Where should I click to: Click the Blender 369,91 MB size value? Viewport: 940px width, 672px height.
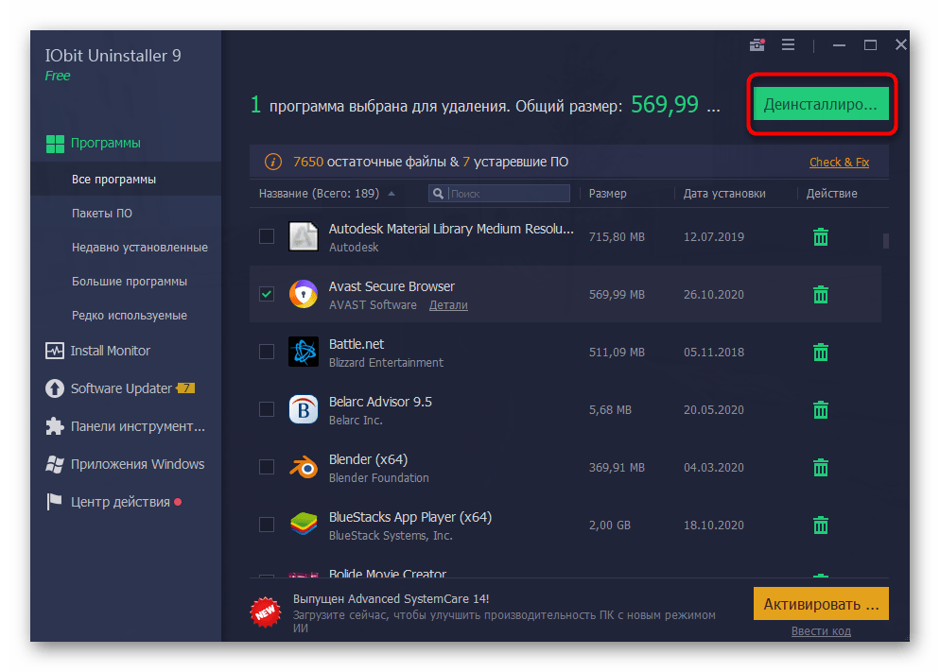click(x=617, y=468)
